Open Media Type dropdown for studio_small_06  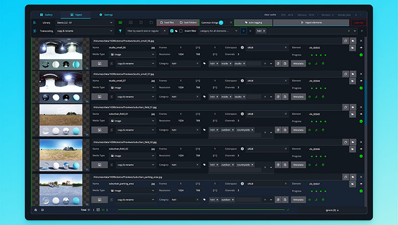point(132,55)
